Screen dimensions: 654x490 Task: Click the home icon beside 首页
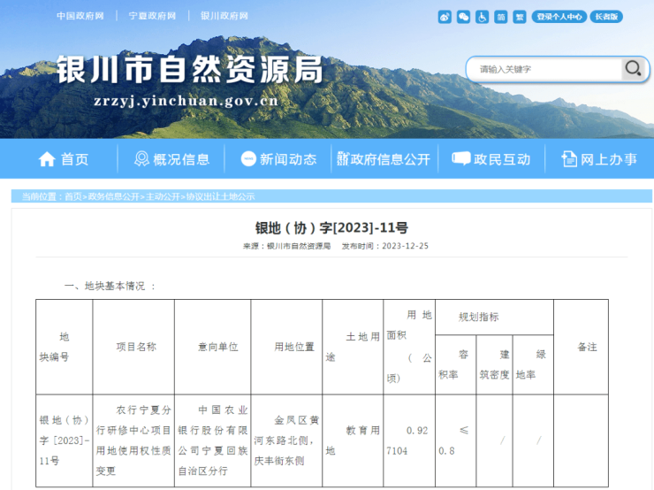pyautogui.click(x=47, y=159)
